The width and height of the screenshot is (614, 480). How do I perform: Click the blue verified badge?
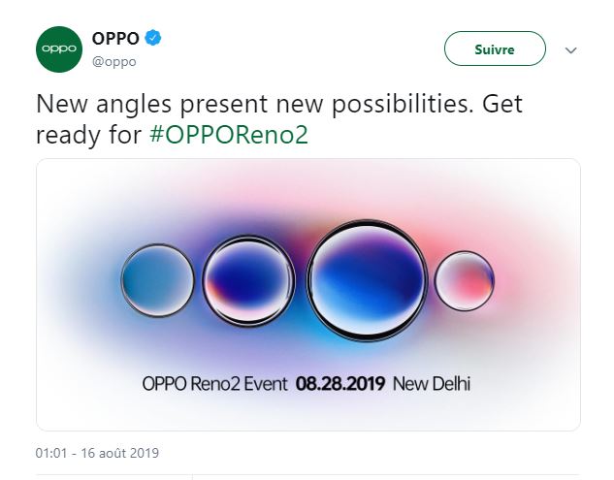tap(153, 39)
